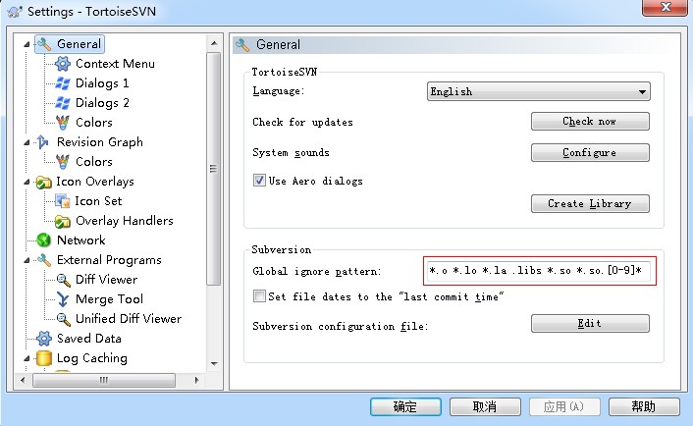
Task: Click tree vertical scrollbar up arrow
Action: click(214, 43)
